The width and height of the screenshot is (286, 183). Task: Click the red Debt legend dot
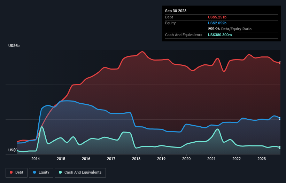[11, 172]
